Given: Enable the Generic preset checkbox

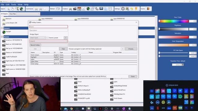Looking at the screenshot, I should 48,38.
